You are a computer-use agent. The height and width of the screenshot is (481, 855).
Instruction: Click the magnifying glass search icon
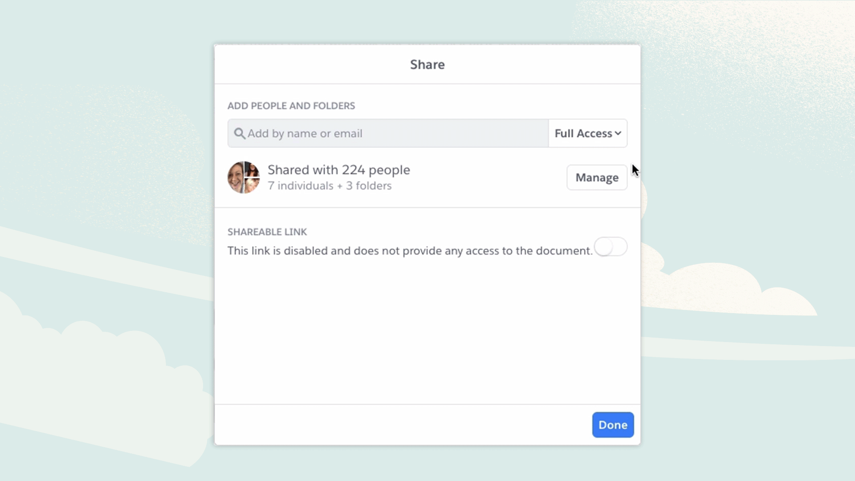point(239,134)
